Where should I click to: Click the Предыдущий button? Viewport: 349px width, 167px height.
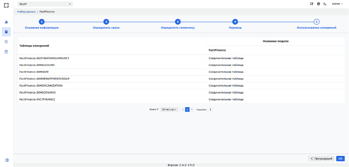point(321,158)
